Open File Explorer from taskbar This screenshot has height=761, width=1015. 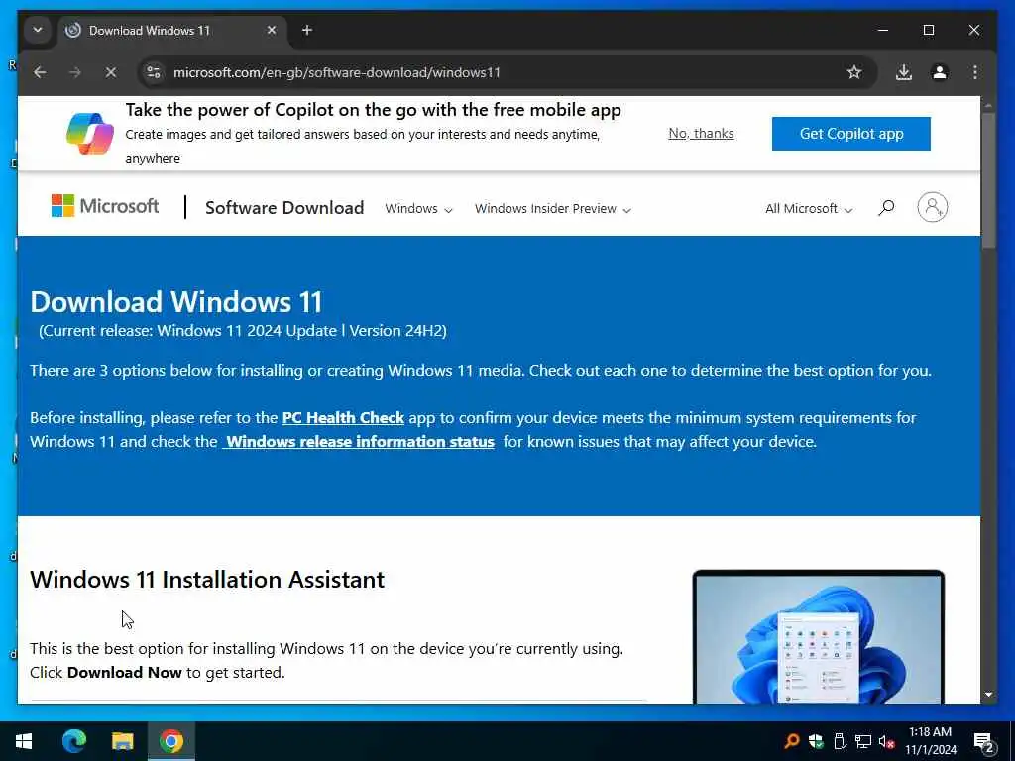click(x=122, y=741)
